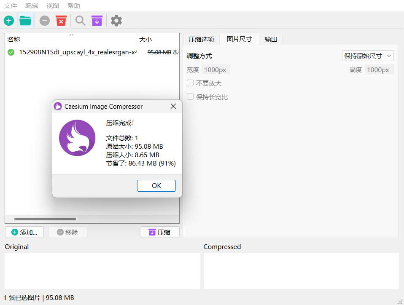404x305 pixels.
Task: Click green checkmark status icon of file
Action: 11,52
